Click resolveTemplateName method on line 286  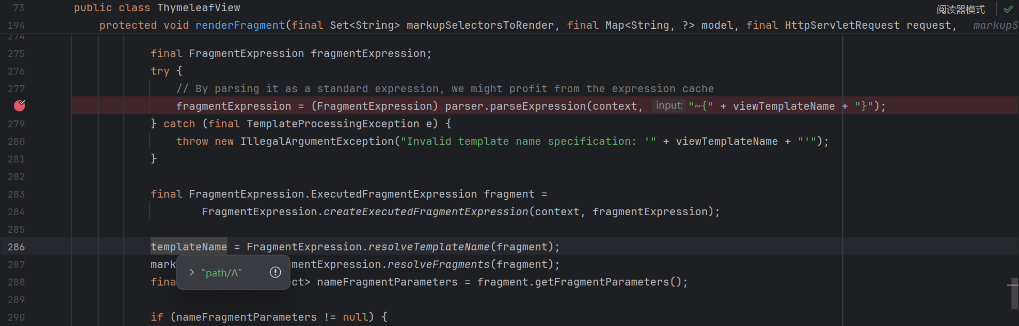click(x=429, y=247)
